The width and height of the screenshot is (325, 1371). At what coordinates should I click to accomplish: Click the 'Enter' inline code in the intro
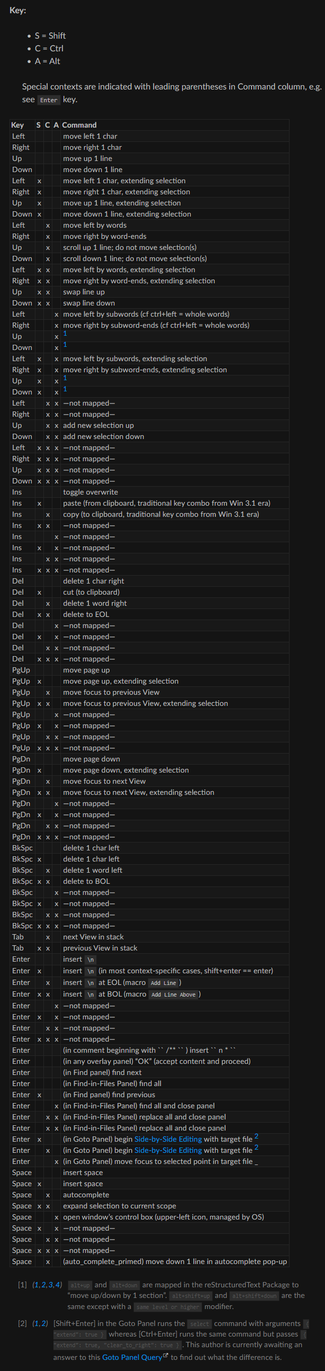pos(48,100)
